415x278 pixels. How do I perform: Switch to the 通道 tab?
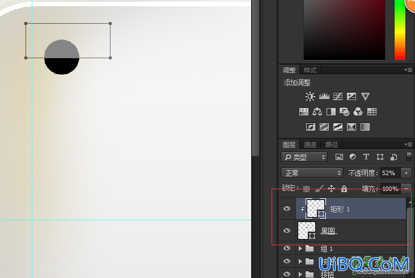point(310,145)
